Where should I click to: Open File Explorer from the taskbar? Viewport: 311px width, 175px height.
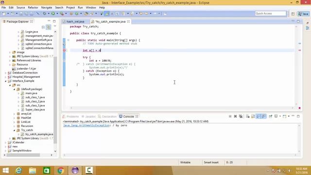33,171
